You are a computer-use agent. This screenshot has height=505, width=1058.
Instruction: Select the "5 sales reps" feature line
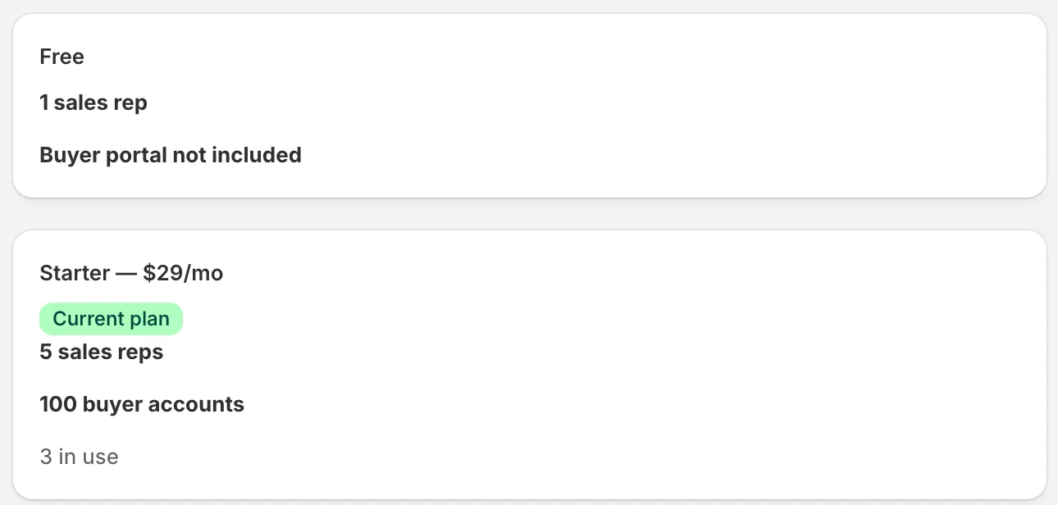tap(102, 352)
